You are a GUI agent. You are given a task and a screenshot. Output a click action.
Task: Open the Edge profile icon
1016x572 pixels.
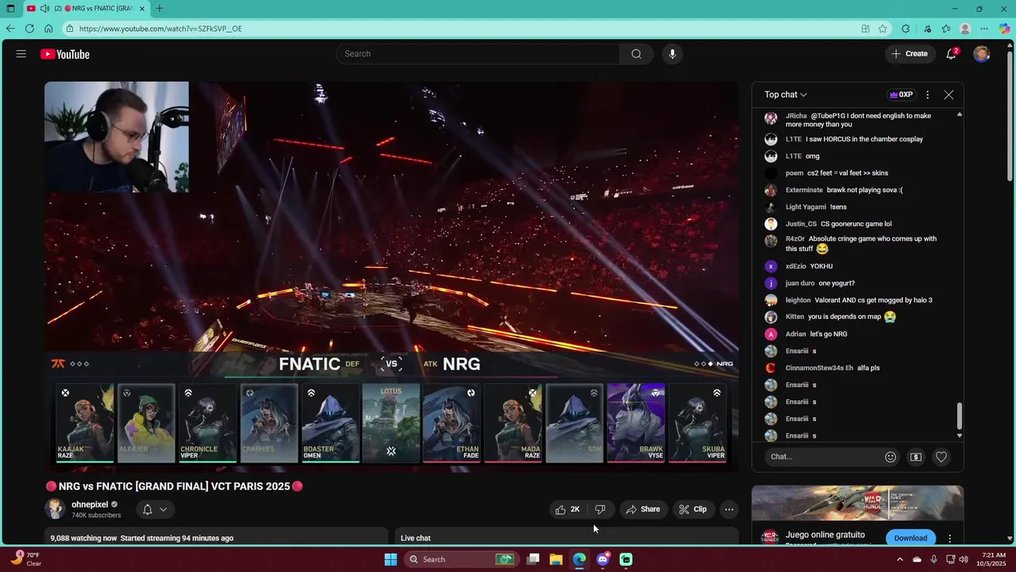[965, 29]
